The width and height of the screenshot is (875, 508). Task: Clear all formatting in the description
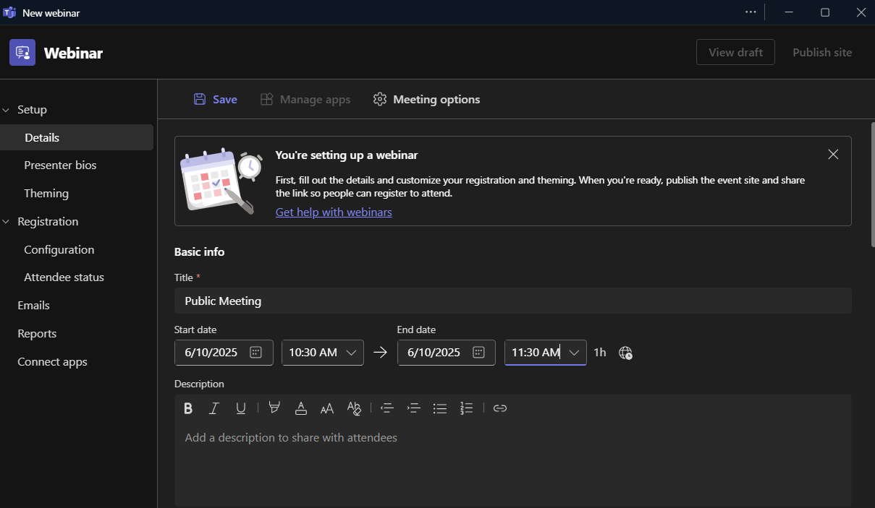(354, 408)
